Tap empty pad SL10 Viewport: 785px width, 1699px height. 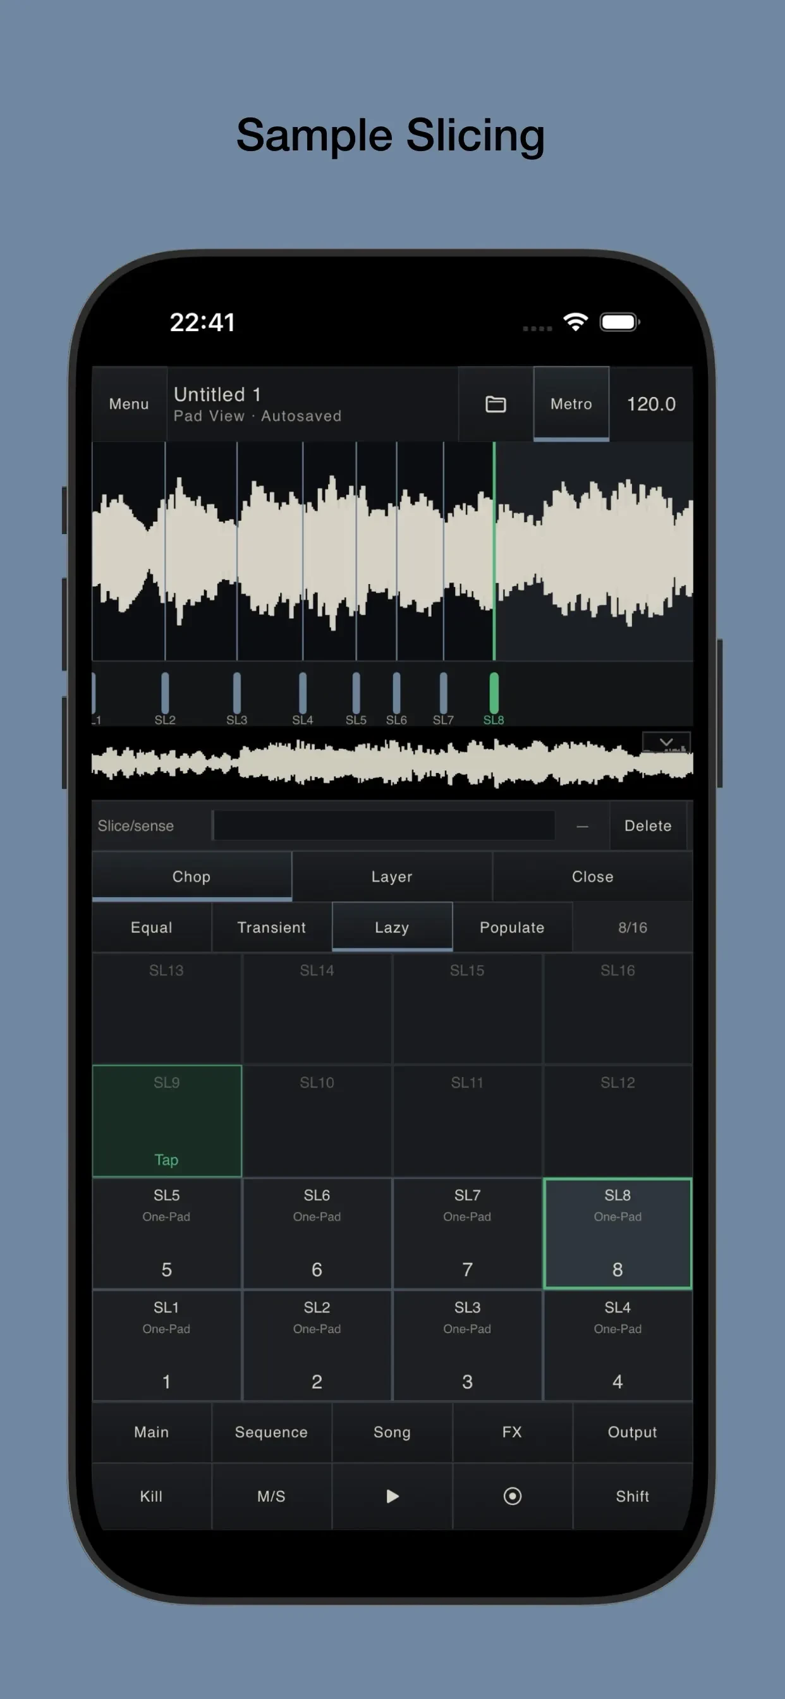pos(317,1121)
